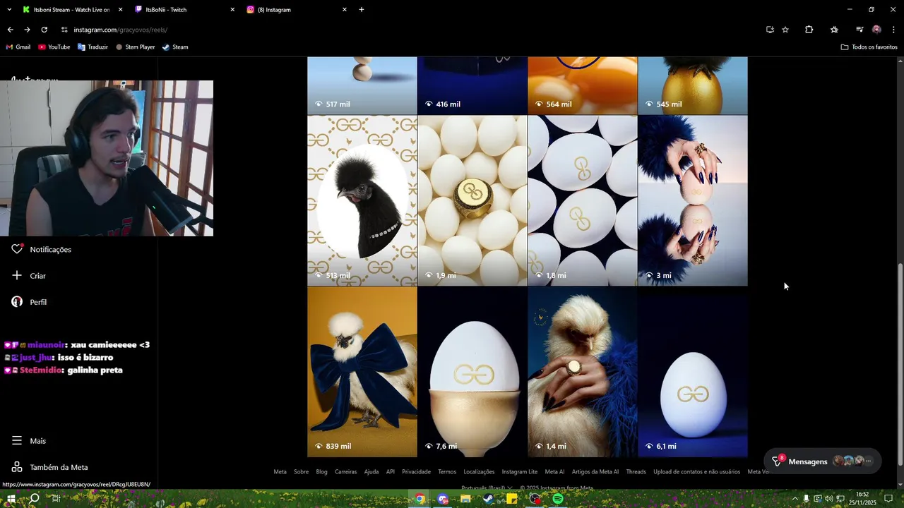Screen dimensions: 904x508
Task: Click the Blog footer link
Action: [321, 472]
